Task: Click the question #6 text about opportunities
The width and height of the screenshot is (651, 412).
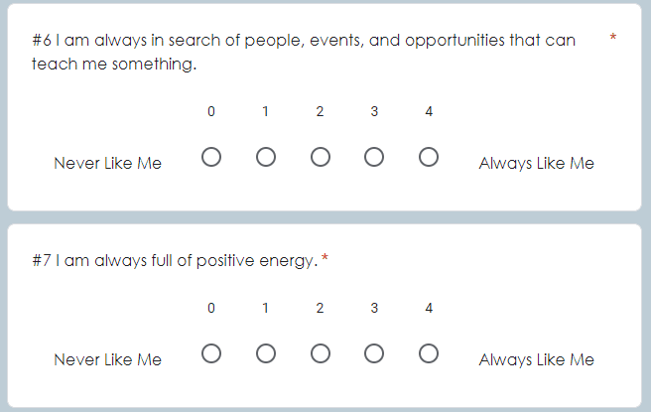Action: click(x=304, y=52)
